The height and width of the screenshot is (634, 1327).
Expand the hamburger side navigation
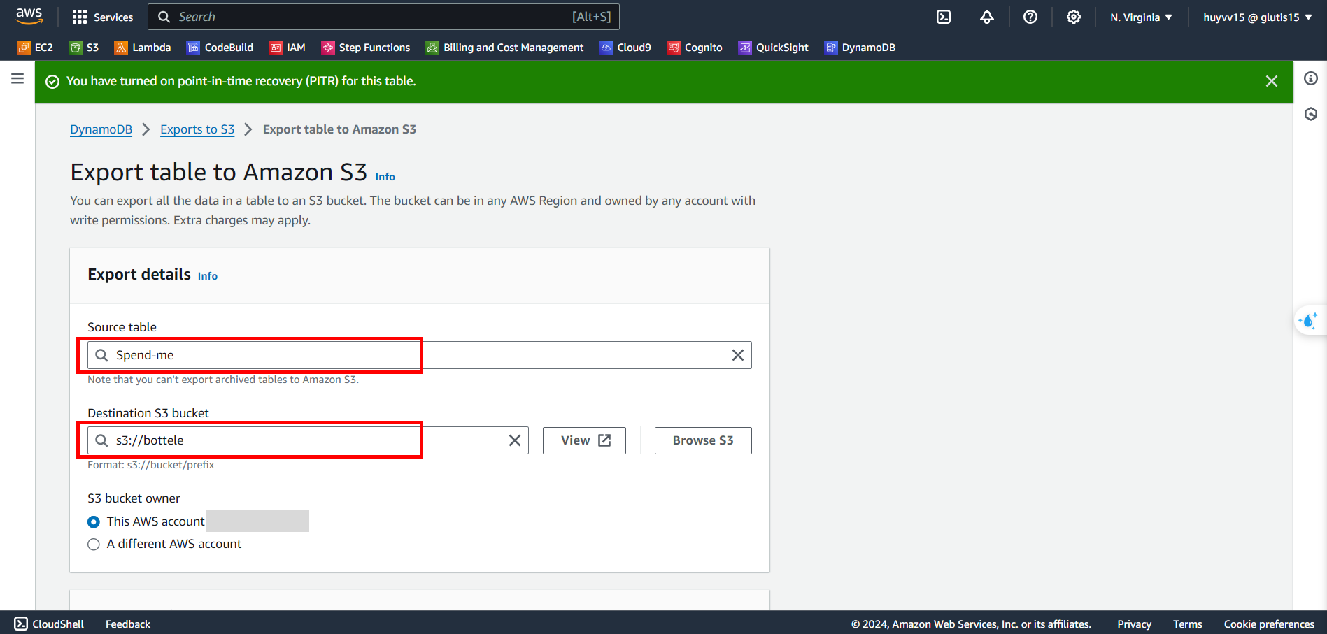click(x=17, y=78)
